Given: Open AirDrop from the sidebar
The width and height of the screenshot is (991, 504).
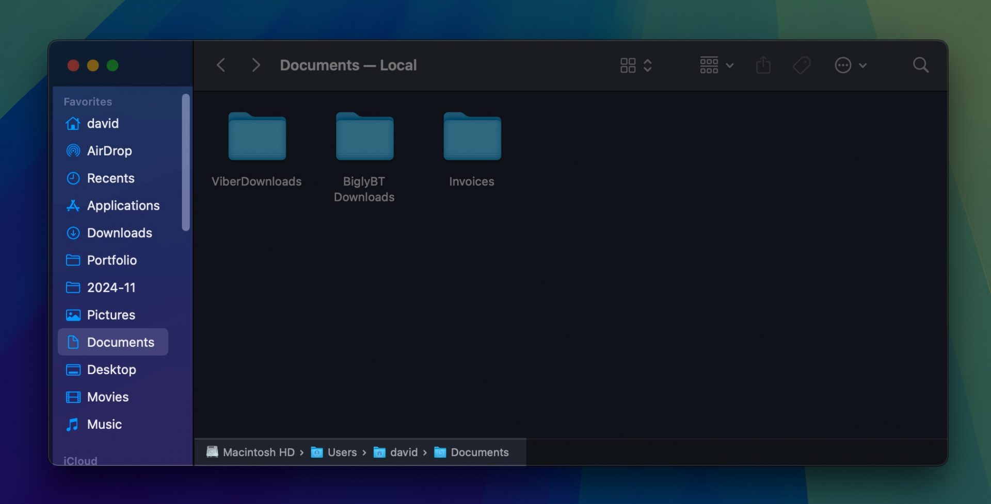Looking at the screenshot, I should click(x=109, y=150).
